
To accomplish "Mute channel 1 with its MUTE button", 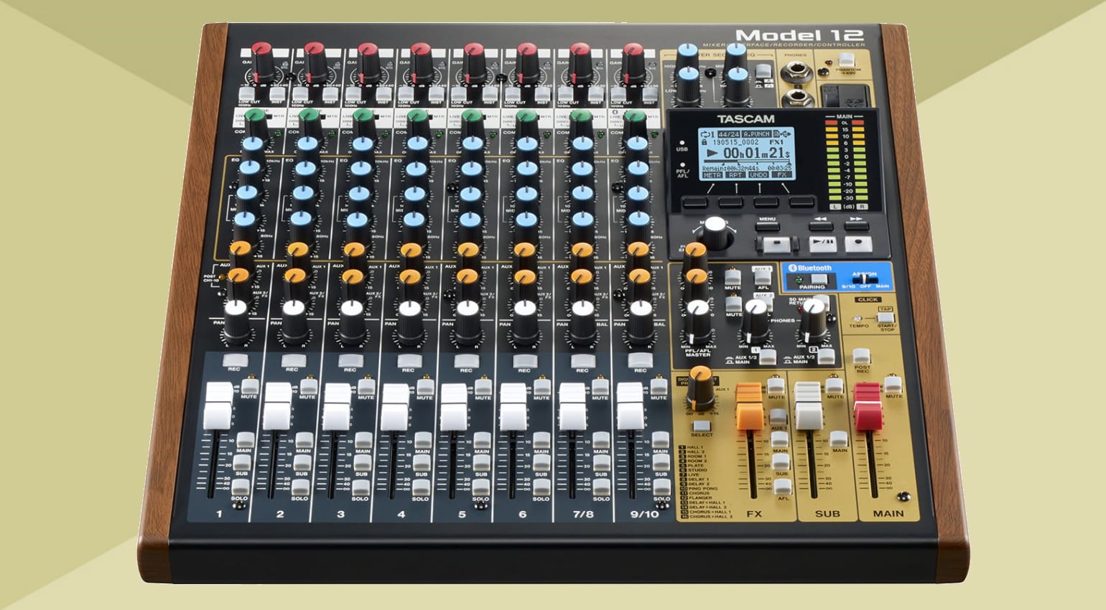I will pyautogui.click(x=249, y=386).
